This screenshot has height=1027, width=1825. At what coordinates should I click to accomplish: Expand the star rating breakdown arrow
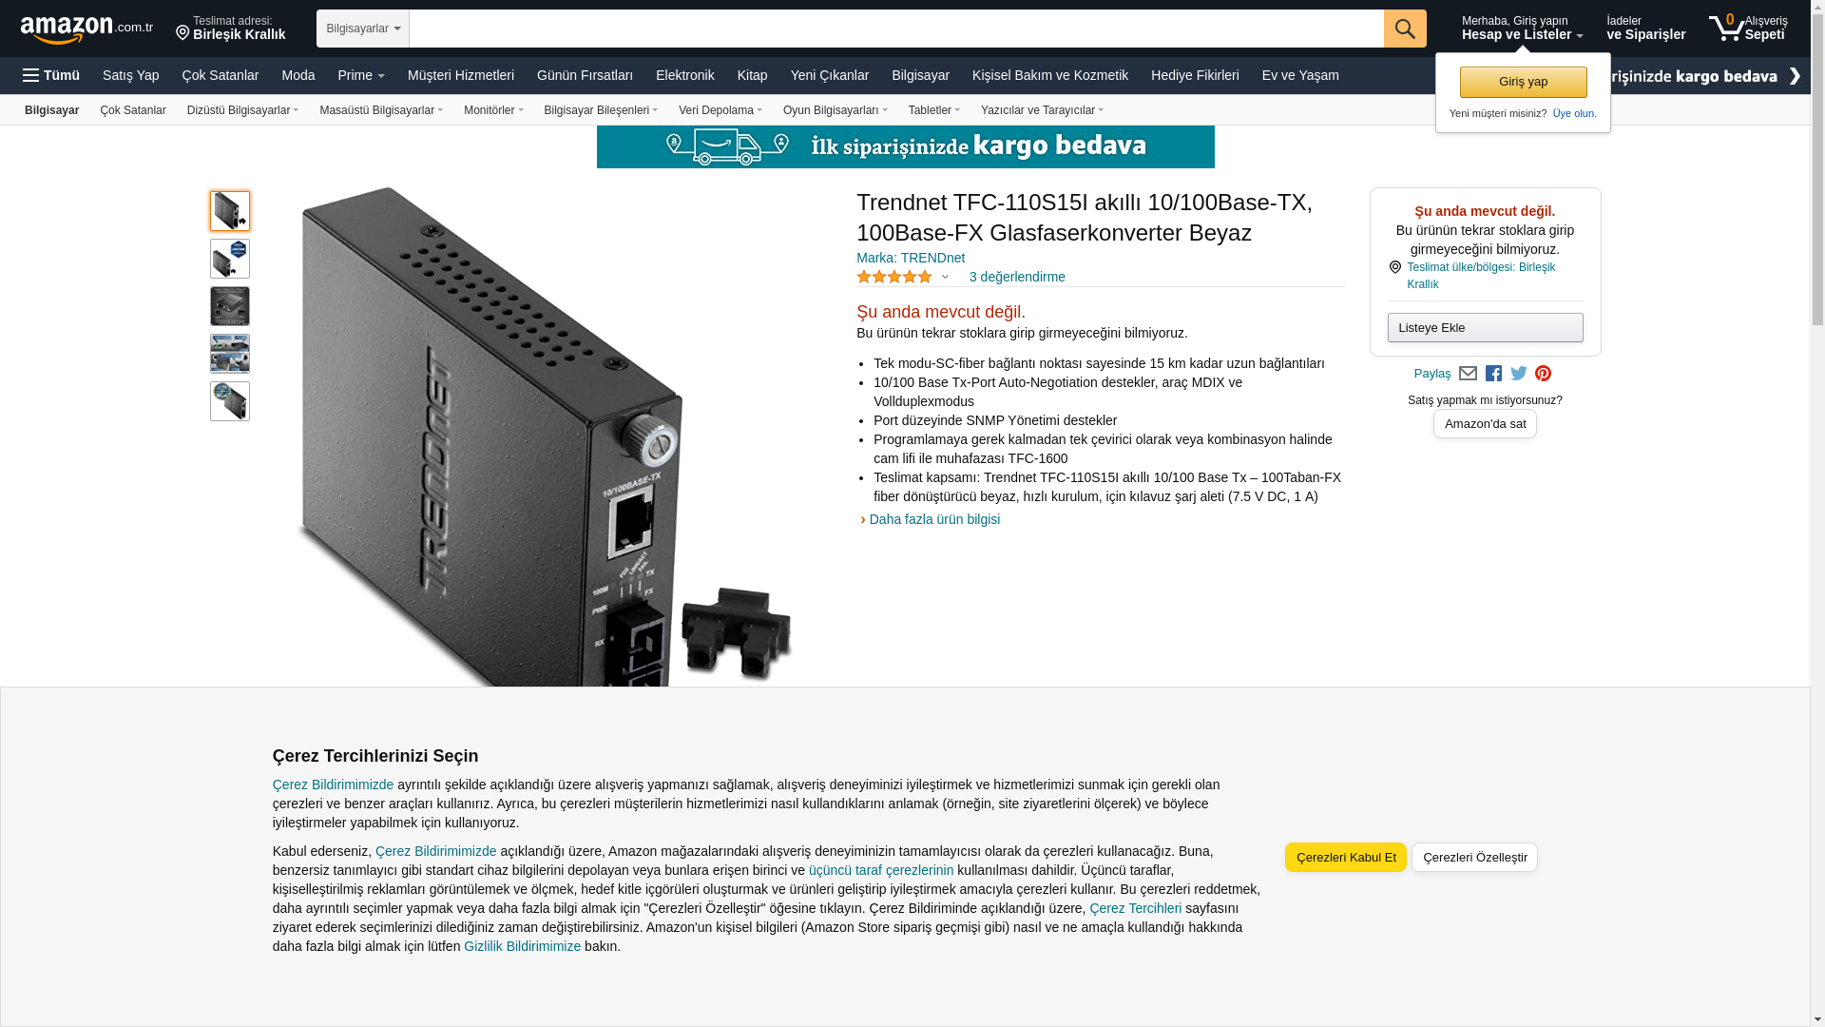(945, 278)
